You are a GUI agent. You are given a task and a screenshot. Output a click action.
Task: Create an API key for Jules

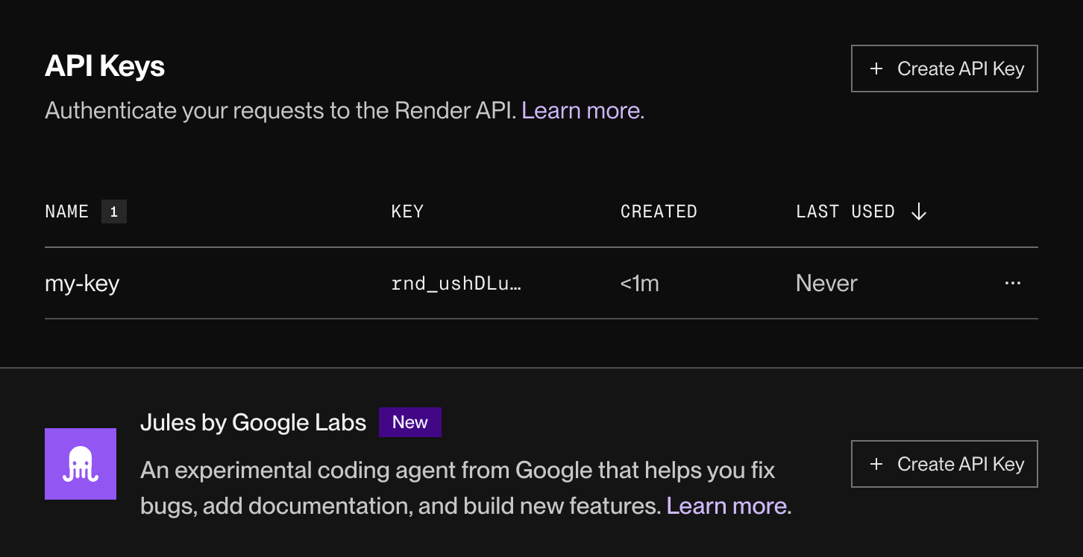click(944, 464)
